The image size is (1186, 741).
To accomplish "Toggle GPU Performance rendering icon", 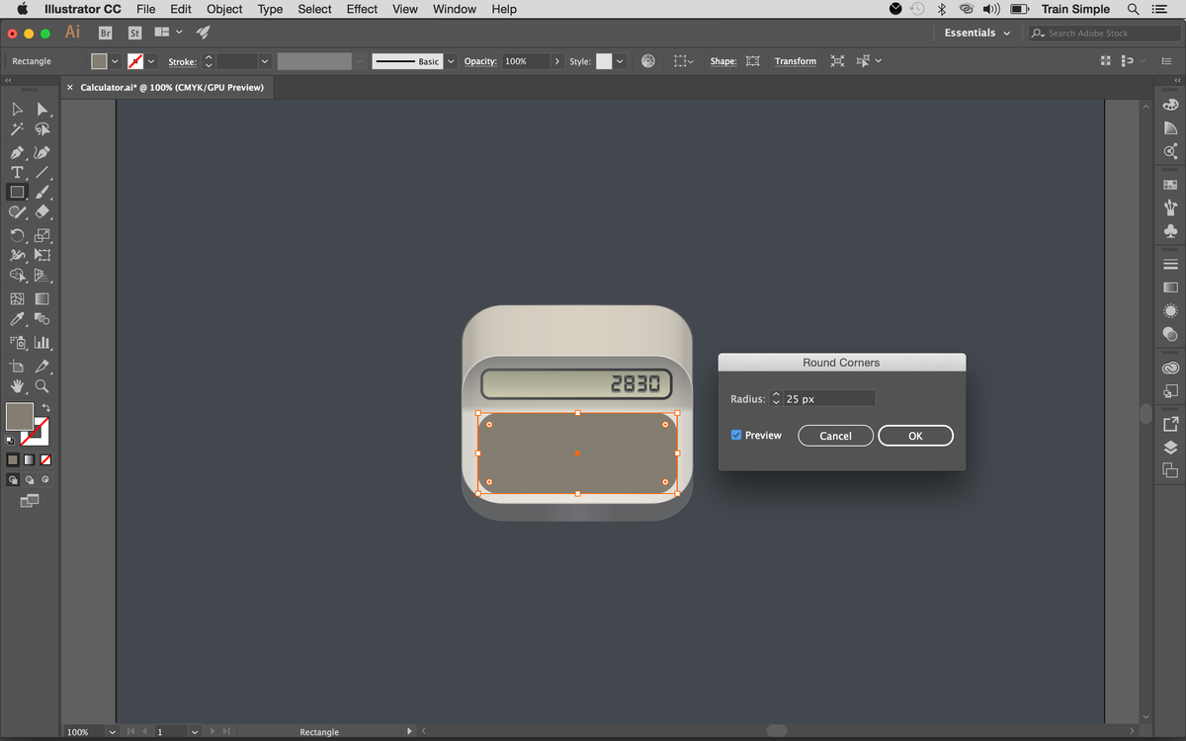I will point(648,61).
